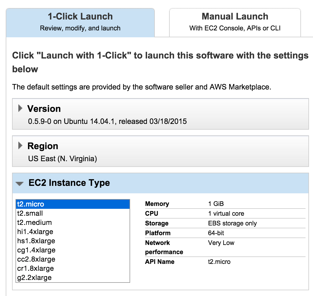This screenshot has width=313, height=296.
Task: Pick cr1.8xlarge from the list
Action: (x=73, y=268)
